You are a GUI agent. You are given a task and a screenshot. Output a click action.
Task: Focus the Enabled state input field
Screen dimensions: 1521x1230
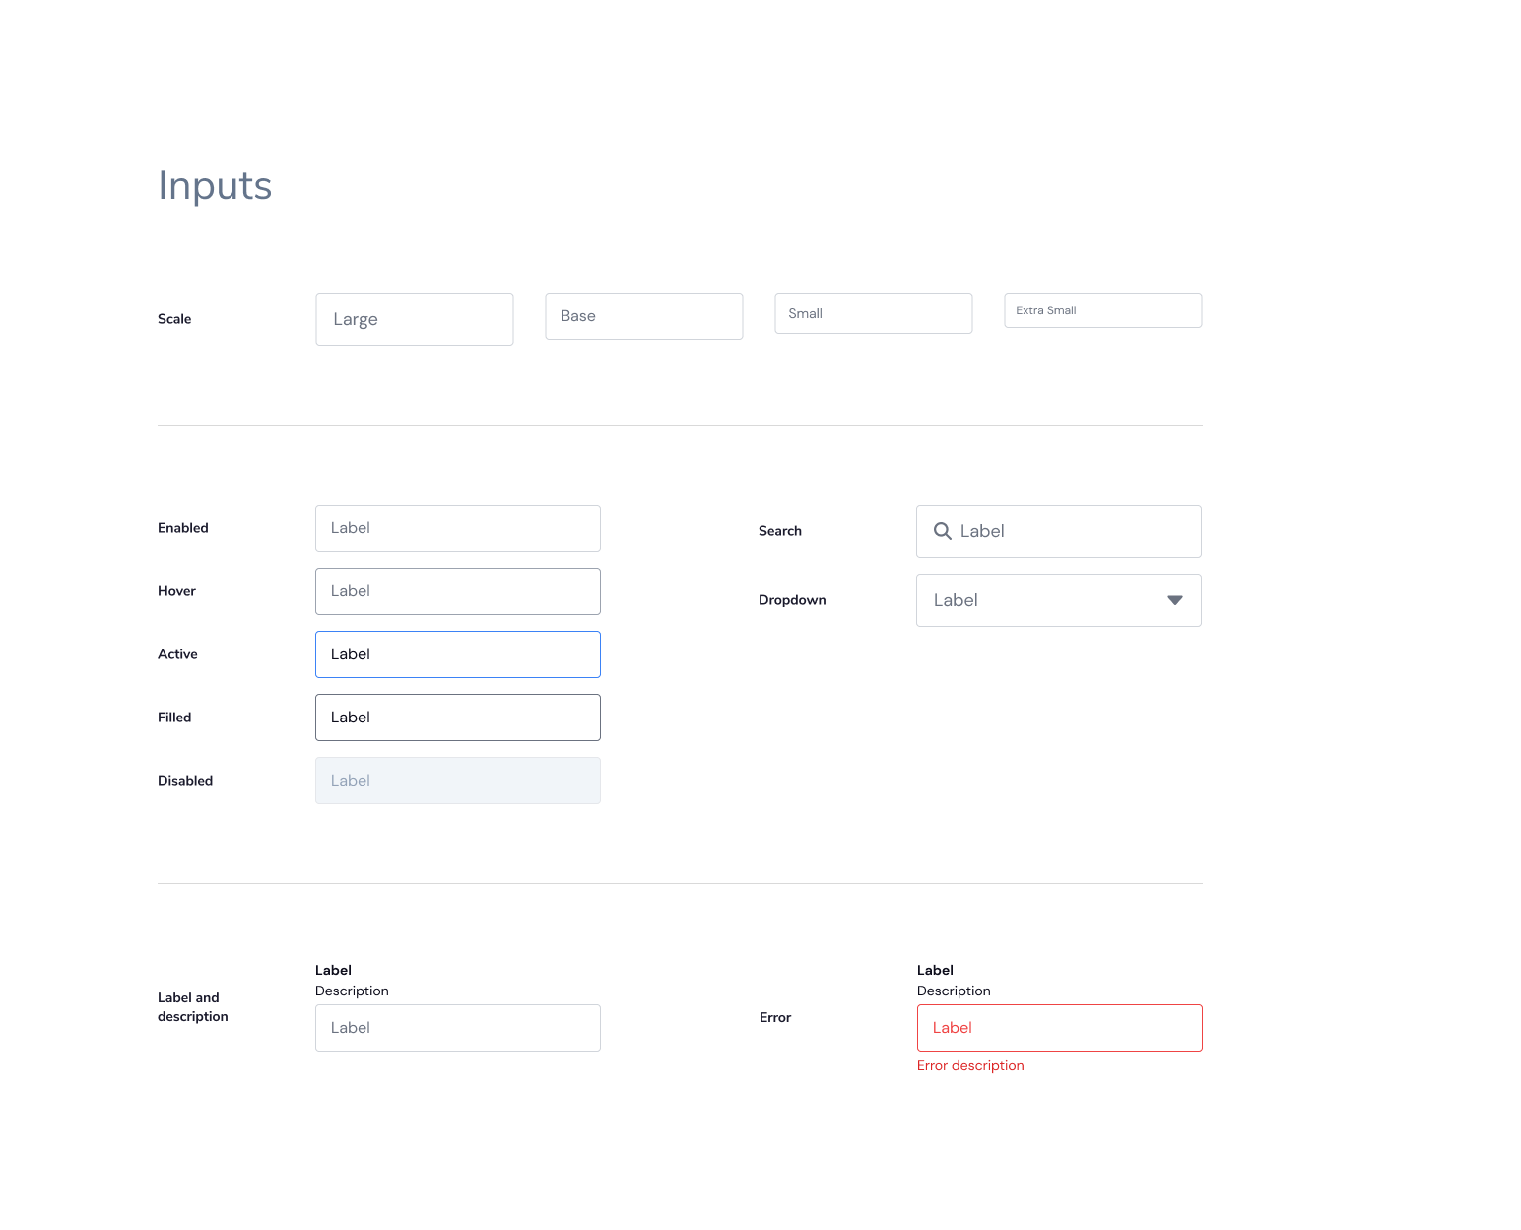pyautogui.click(x=458, y=528)
